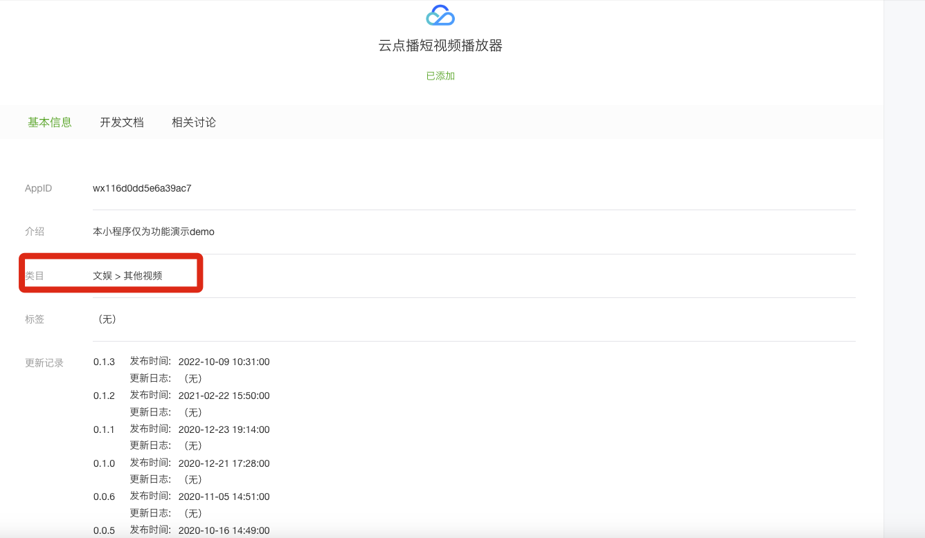
Task: Click the AppID field label
Action: [38, 188]
